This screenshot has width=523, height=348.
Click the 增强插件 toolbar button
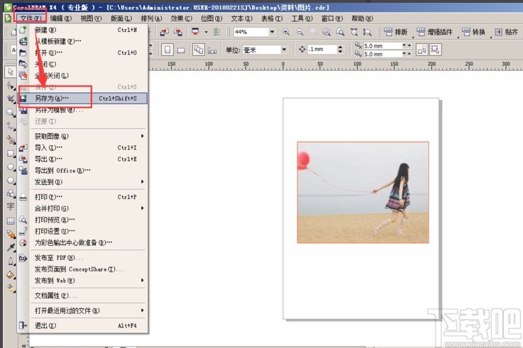coord(434,32)
